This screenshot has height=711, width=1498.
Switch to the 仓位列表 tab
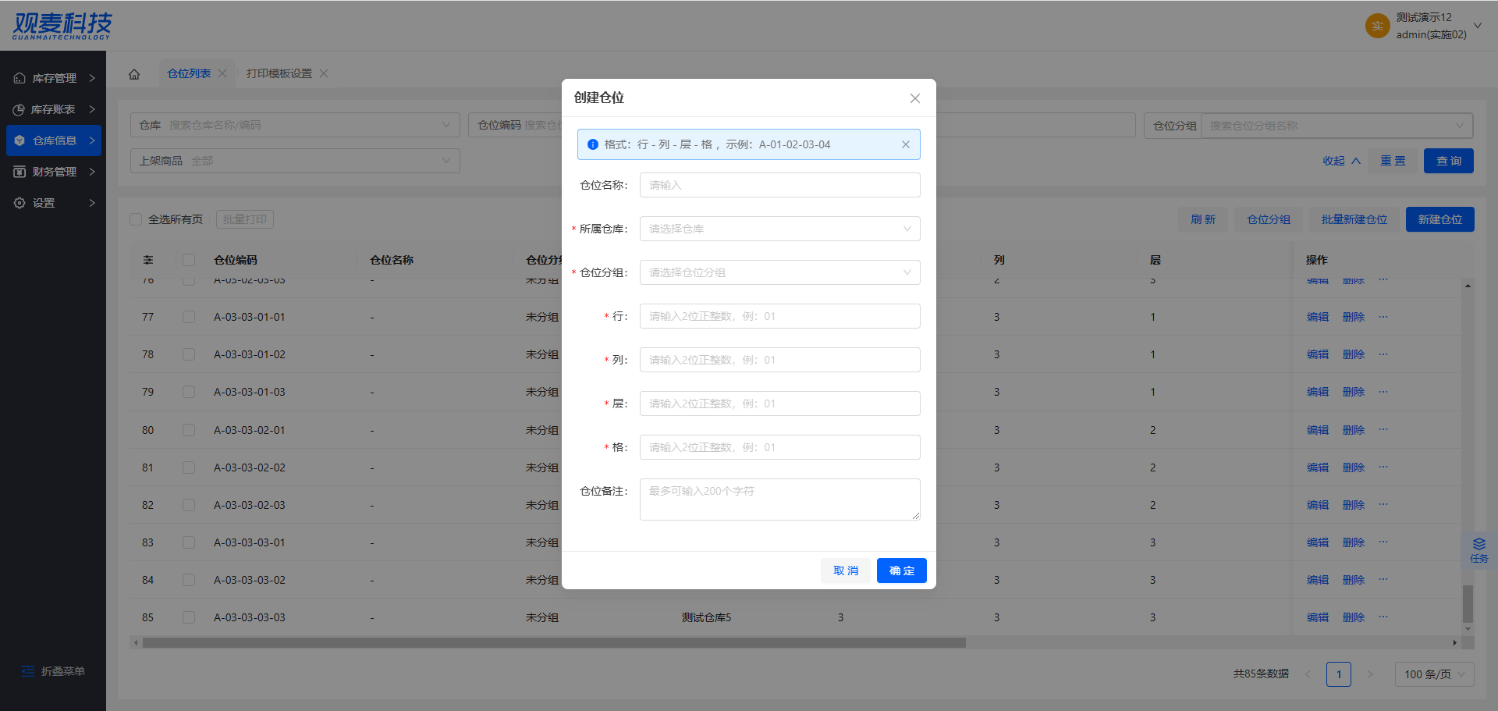point(189,73)
